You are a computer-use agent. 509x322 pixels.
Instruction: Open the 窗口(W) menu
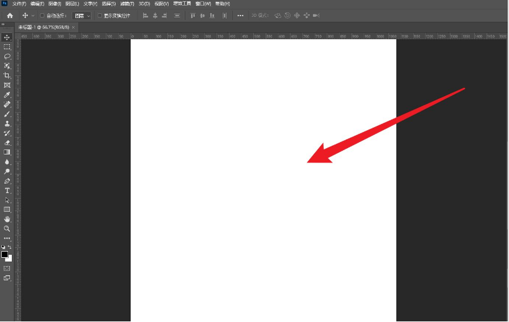[x=203, y=4]
